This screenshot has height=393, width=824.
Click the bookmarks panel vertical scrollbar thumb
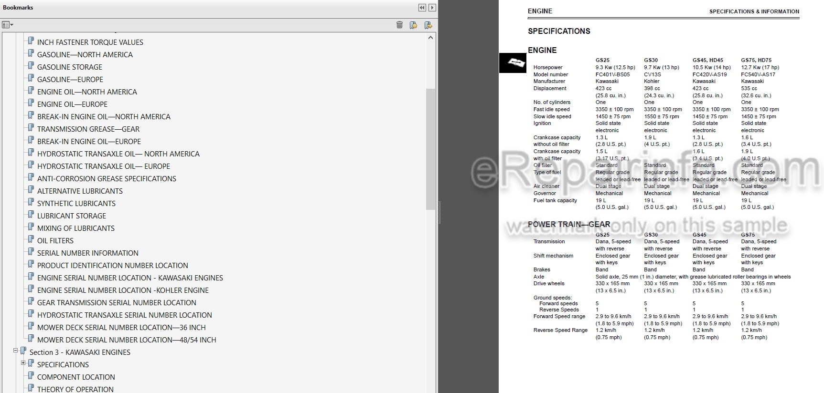[x=430, y=149]
